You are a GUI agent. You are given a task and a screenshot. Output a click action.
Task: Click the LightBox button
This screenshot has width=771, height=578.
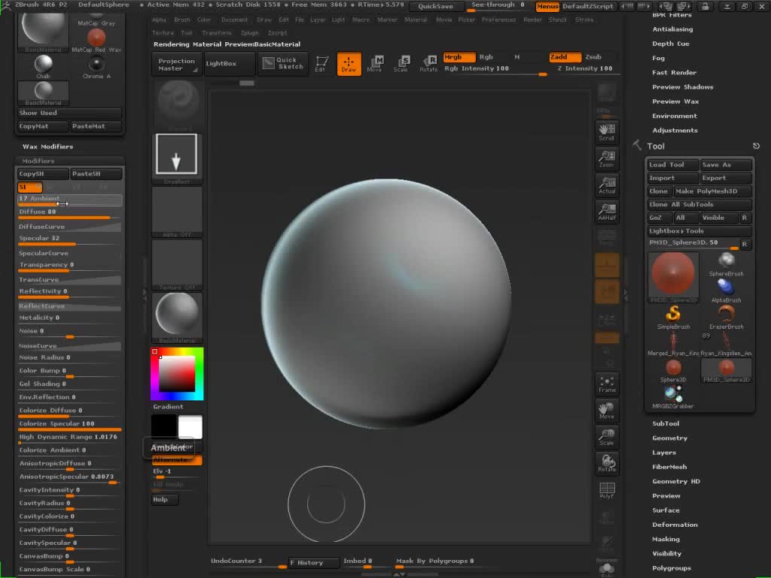tap(229, 63)
